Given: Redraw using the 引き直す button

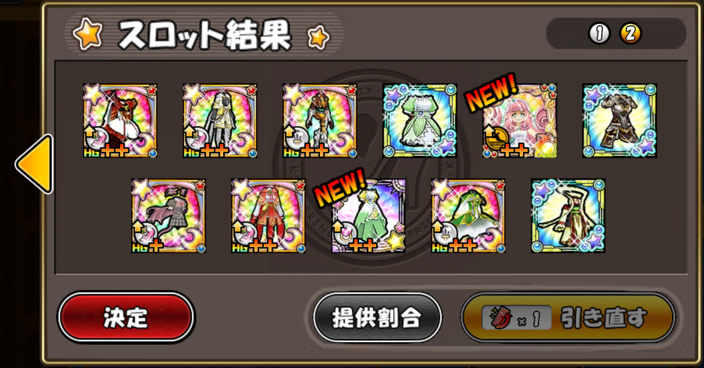Looking at the screenshot, I should coord(568,317).
